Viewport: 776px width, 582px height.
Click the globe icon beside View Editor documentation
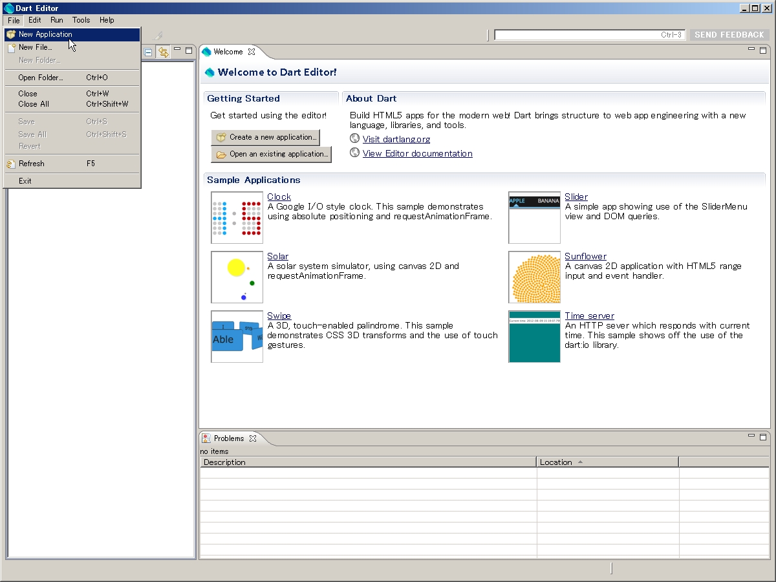pos(354,153)
